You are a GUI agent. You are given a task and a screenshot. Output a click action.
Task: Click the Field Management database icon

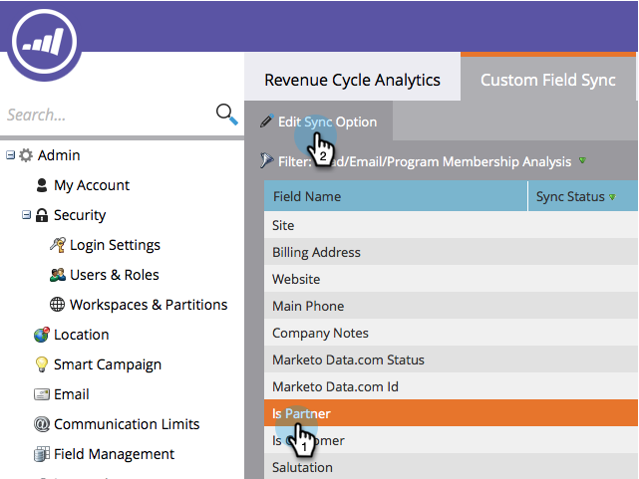pos(42,454)
